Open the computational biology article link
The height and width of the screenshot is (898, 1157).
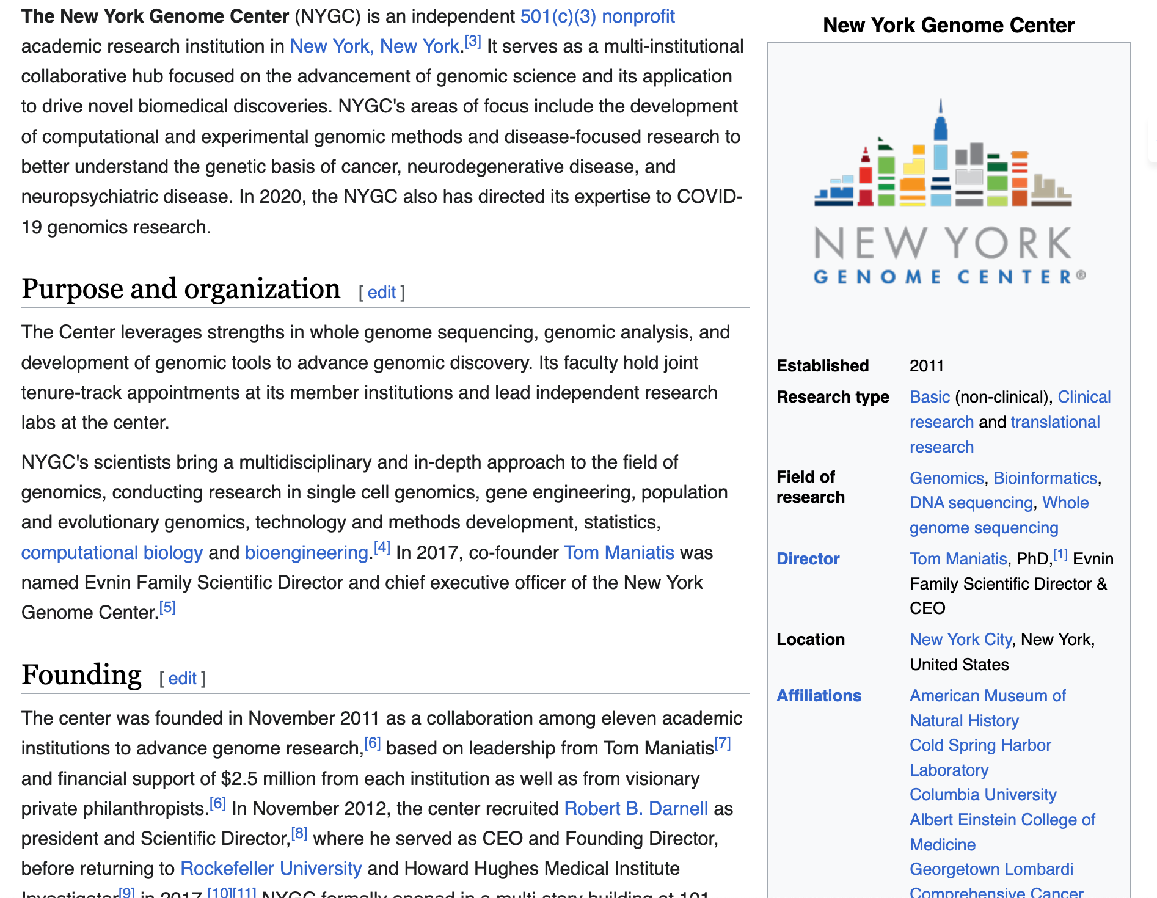pos(112,553)
